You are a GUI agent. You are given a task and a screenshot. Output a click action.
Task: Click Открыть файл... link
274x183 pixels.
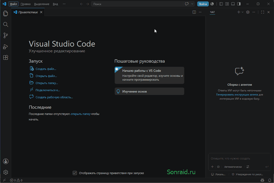46,76
